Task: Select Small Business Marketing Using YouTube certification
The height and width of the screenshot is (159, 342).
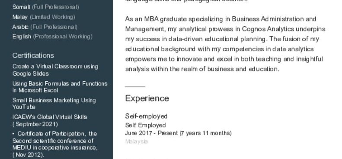Action: pos(54,104)
